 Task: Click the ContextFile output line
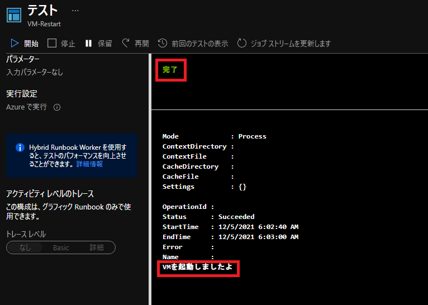198,156
